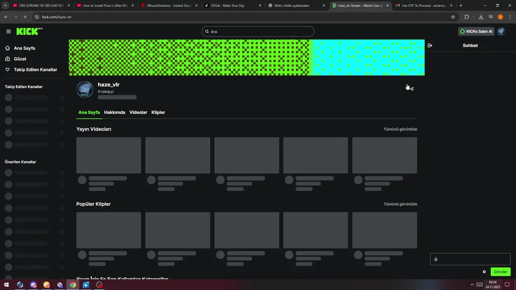The height and width of the screenshot is (290, 516).
Task: Open the blue diamond-shaped taskbar app
Action: click(20, 285)
